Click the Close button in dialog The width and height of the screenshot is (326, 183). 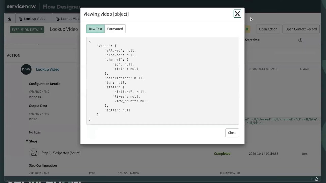point(232,133)
